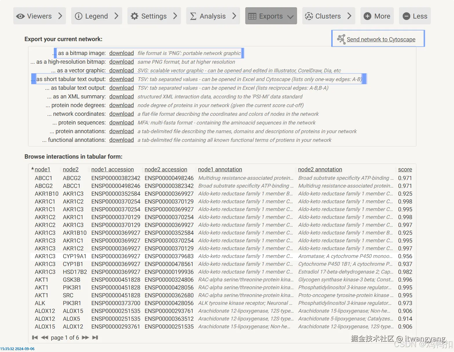The width and height of the screenshot is (454, 352).
Task: Go to previous page of interactions table
Action: 45,338
